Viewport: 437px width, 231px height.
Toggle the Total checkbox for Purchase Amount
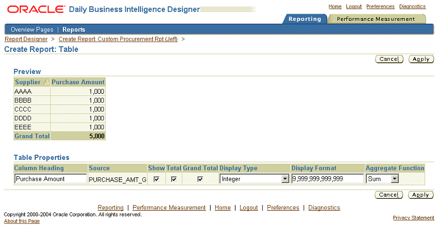coord(174,179)
